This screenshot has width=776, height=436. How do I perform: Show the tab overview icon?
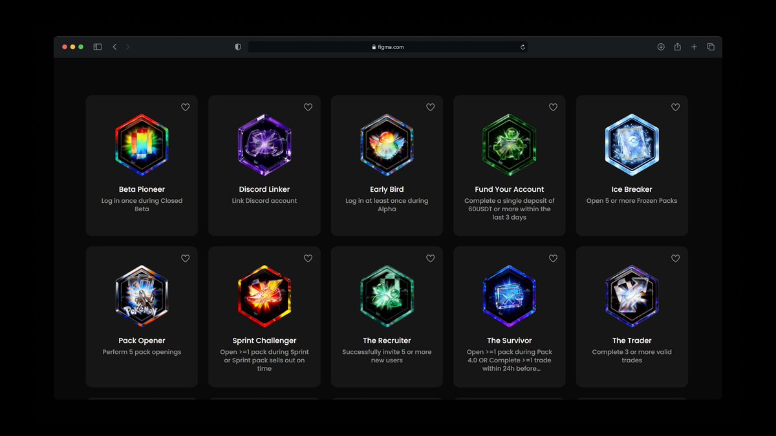[711, 47]
